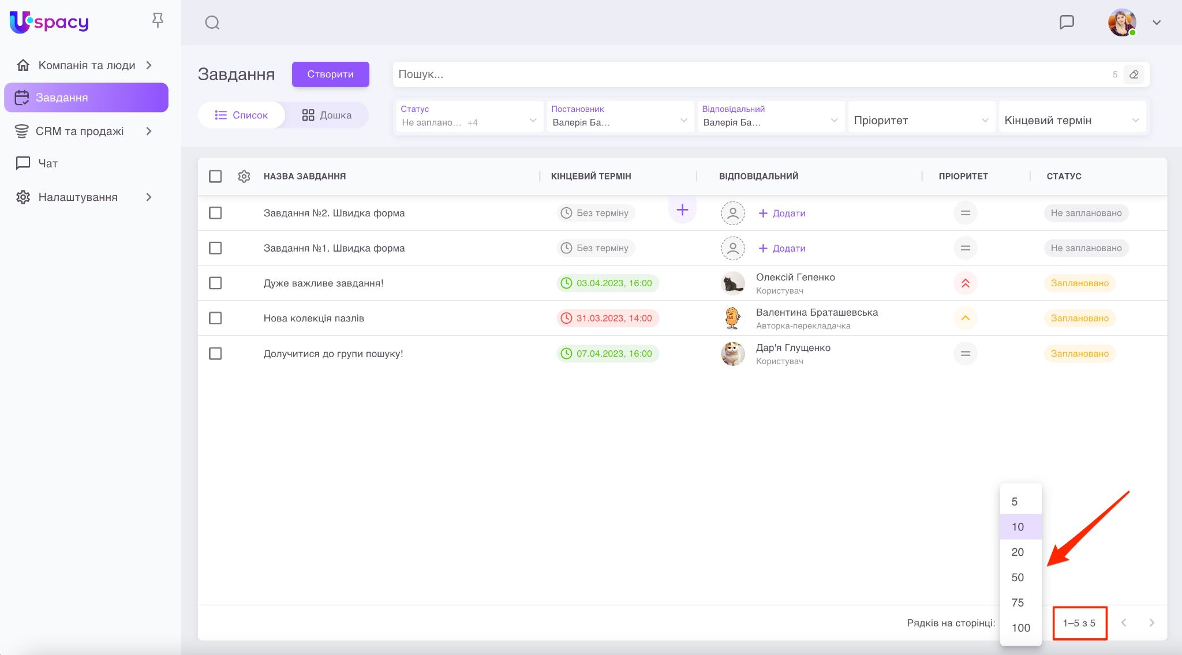This screenshot has height=655, width=1182.
Task: Click the double-arrow highest priority icon
Action: tap(965, 283)
